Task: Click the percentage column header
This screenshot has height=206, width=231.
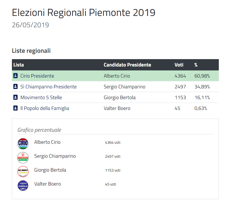Action: click(x=196, y=65)
